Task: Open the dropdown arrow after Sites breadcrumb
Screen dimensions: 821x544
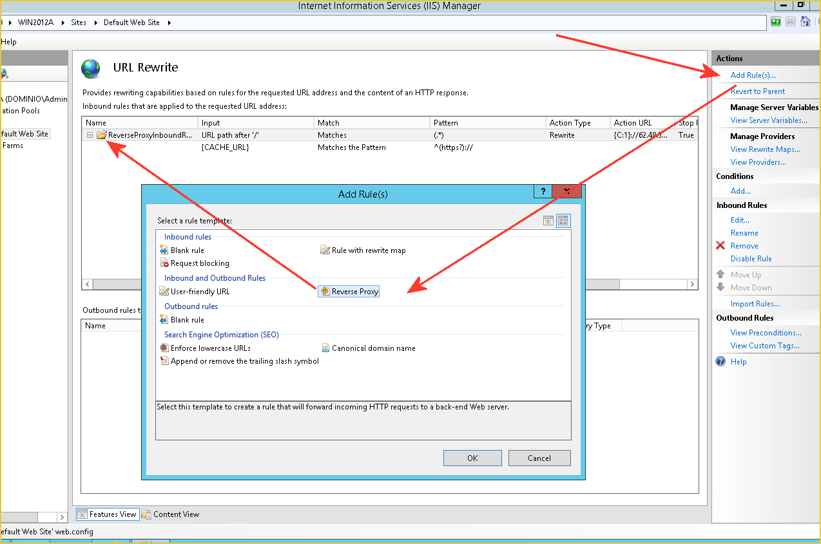Action: (x=97, y=23)
